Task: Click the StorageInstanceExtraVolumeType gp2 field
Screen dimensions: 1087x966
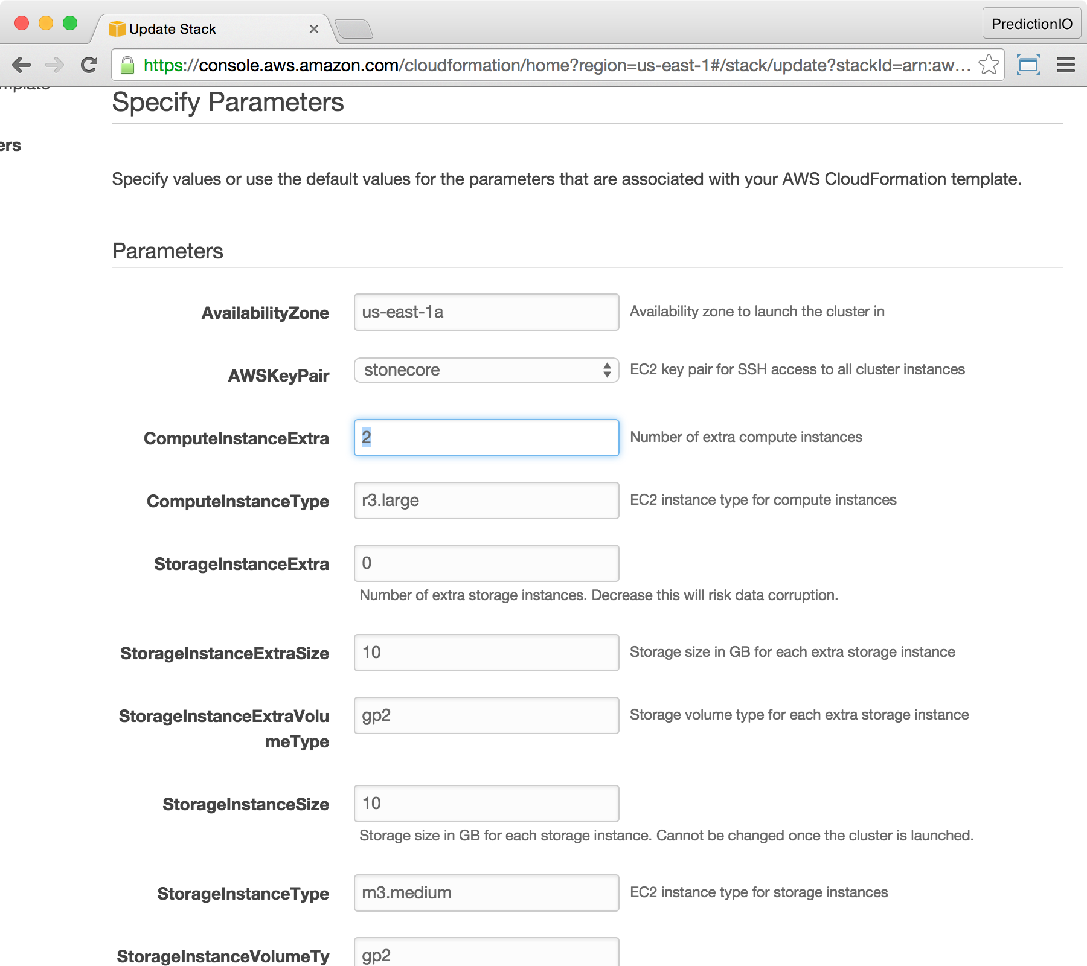Action: coord(486,715)
